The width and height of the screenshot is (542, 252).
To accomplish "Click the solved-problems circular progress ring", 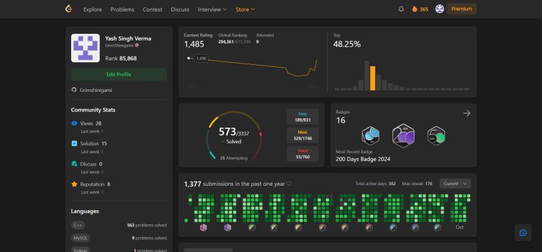I will pyautogui.click(x=234, y=136).
